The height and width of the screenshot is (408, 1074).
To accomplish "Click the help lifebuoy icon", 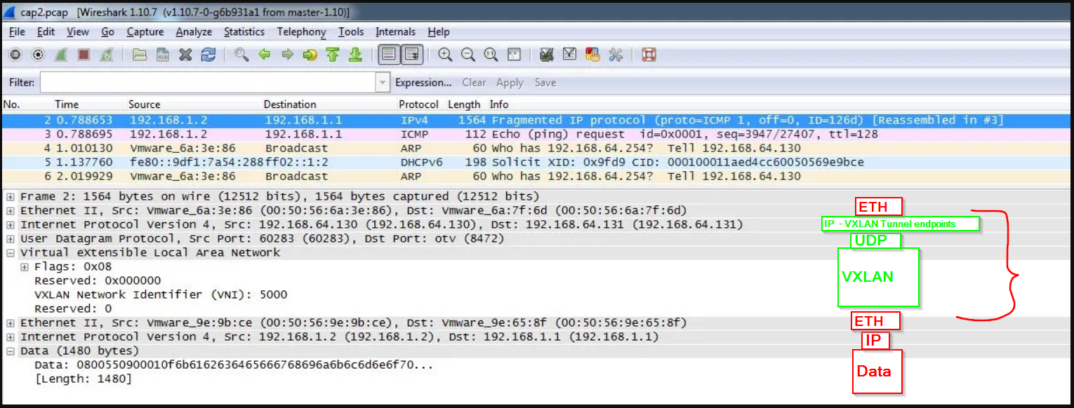I will (649, 55).
